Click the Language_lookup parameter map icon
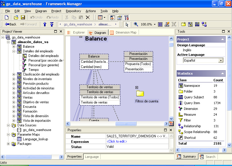The width and height of the screenshot is (232, 166). click(19, 139)
